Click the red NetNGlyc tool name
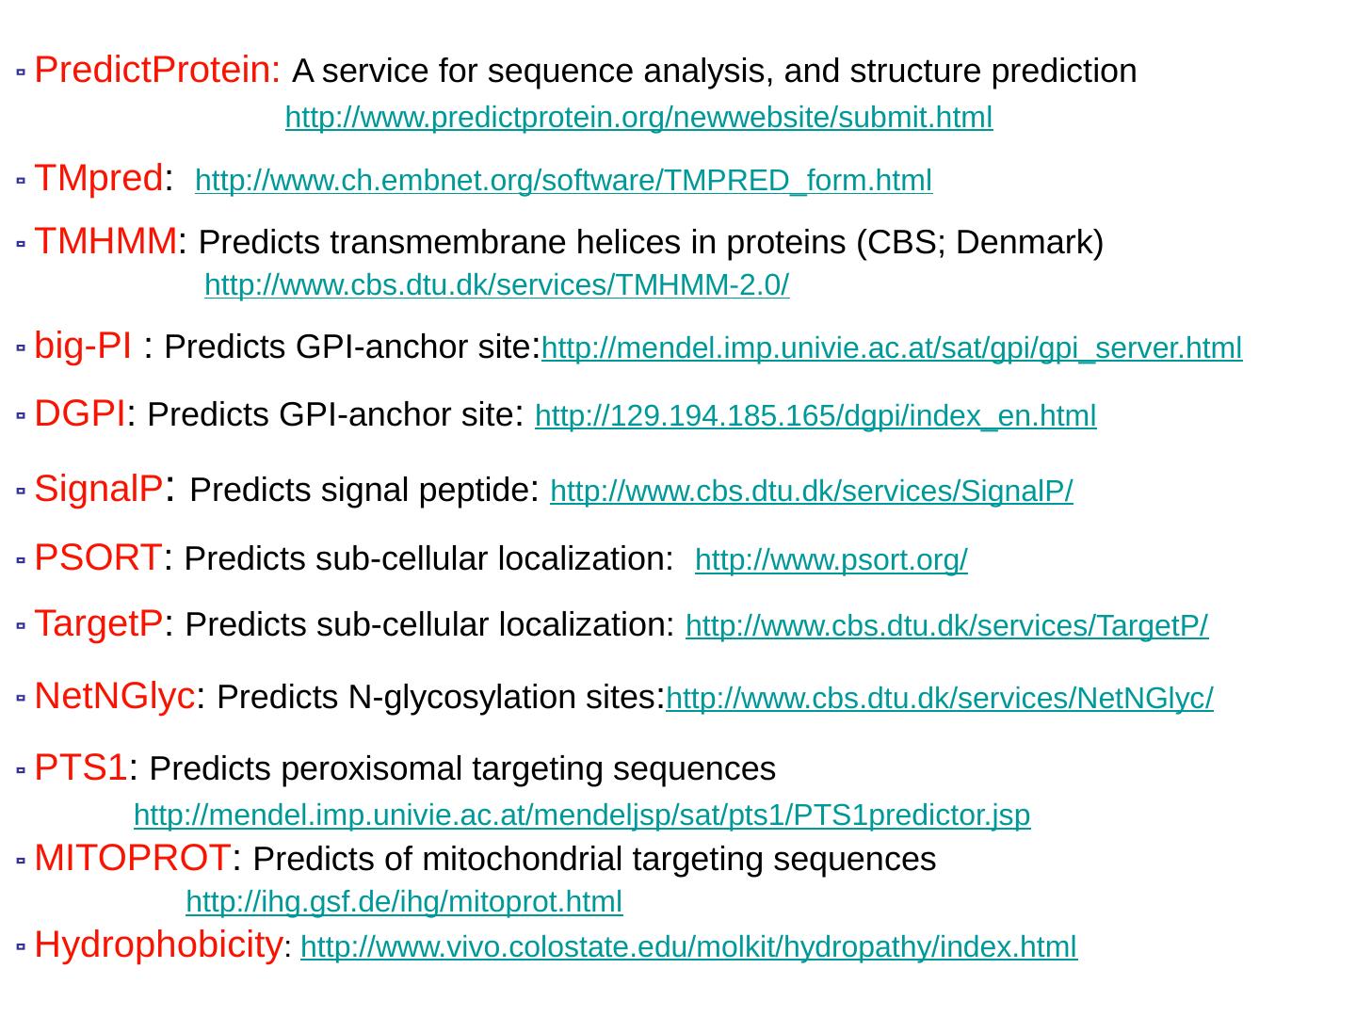 tap(114, 697)
